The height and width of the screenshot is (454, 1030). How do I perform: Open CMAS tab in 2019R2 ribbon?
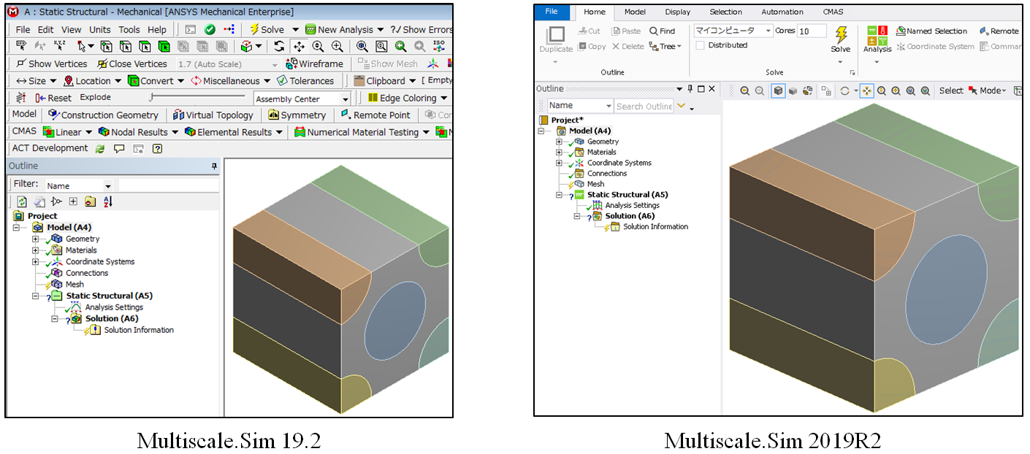pos(833,12)
